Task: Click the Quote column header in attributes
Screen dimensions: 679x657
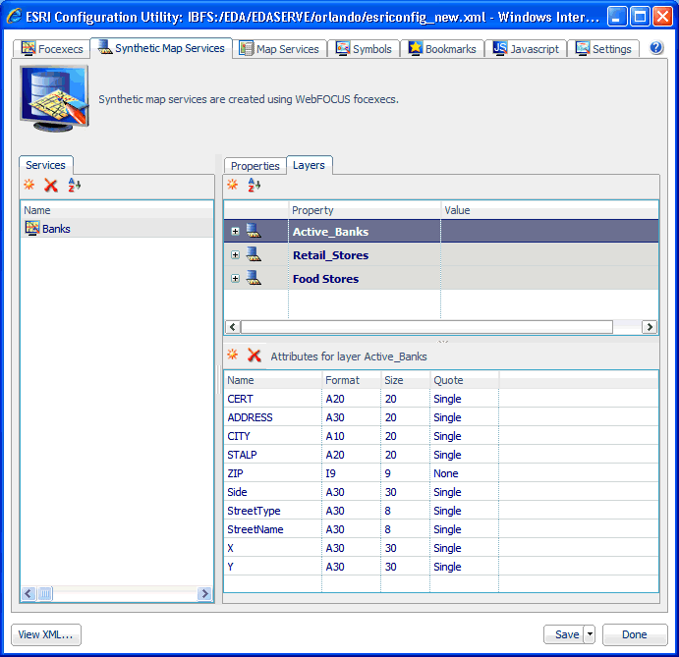Action: (464, 380)
